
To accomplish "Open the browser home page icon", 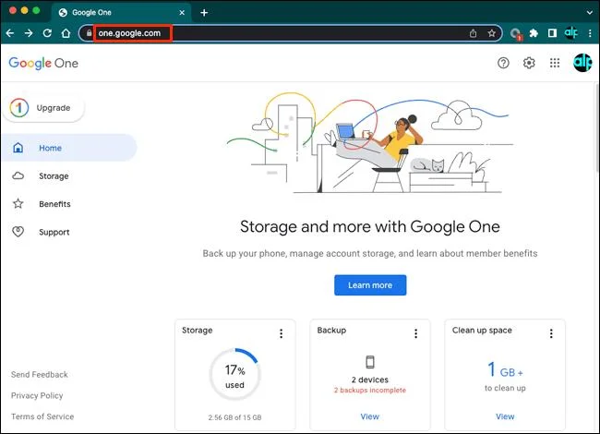I will 66,33.
